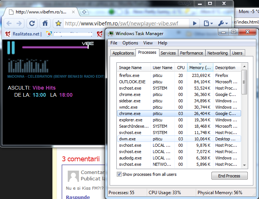The height and width of the screenshot is (199, 259).
Task: Toggle Show processes from all users checkbox
Action: 119,174
